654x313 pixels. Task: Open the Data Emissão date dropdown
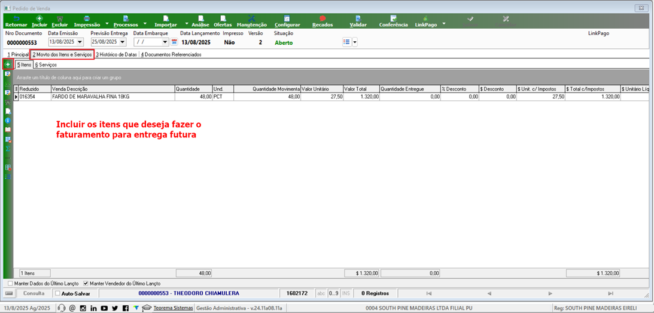pyautogui.click(x=80, y=42)
